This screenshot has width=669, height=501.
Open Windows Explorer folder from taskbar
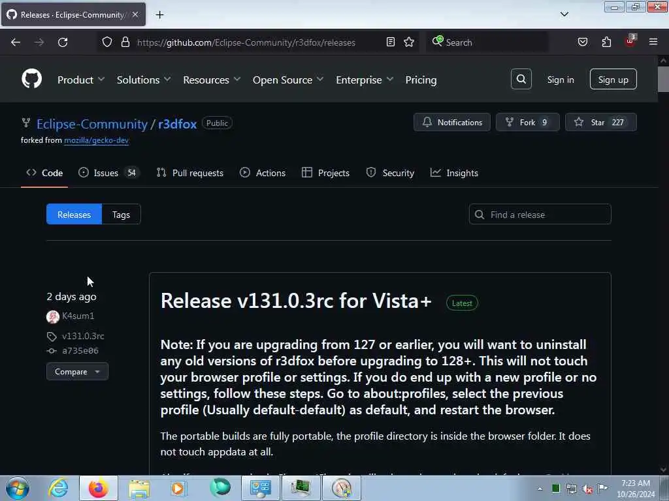(x=140, y=488)
